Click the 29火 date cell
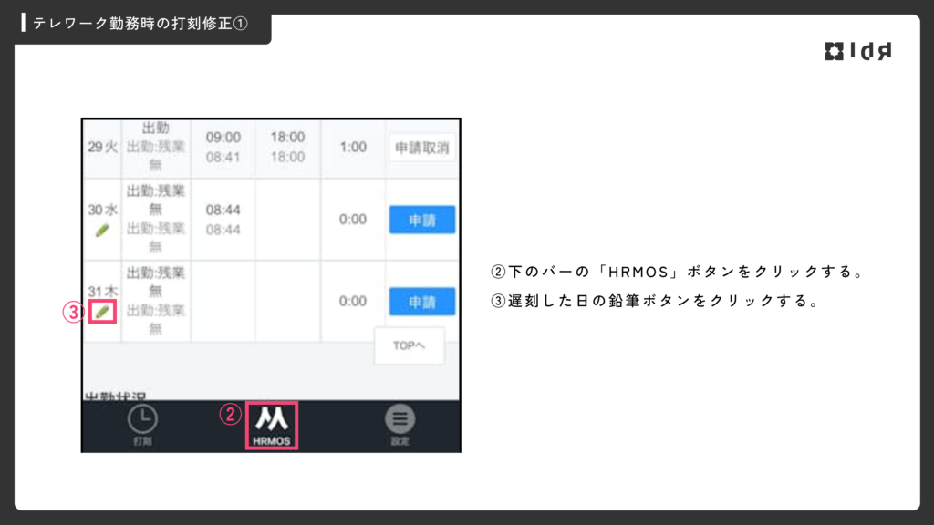This screenshot has height=525, width=934. [102, 147]
